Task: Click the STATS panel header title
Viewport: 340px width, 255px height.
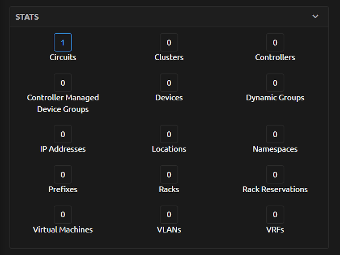Action: [x=27, y=17]
